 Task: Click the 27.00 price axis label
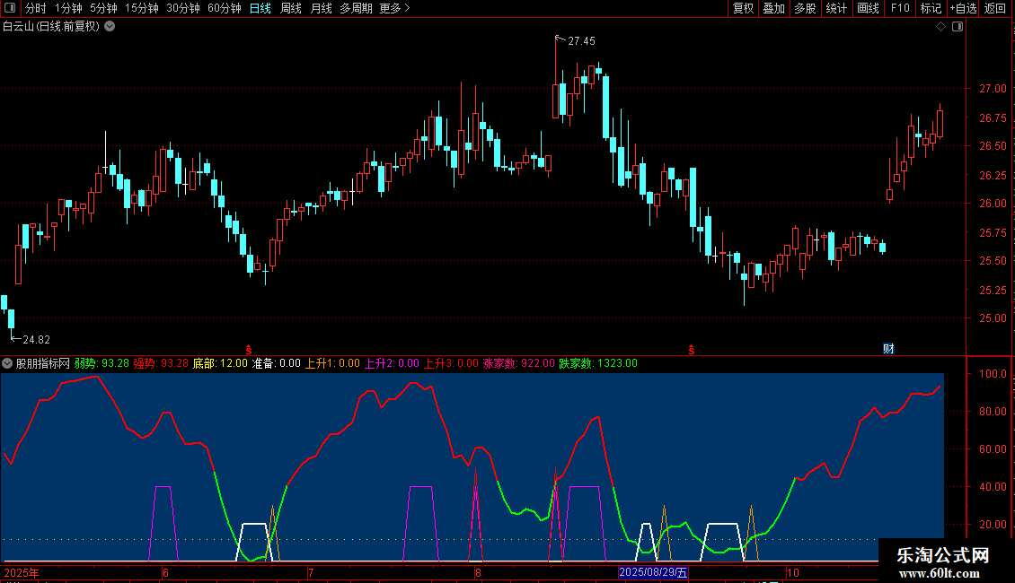pyautogui.click(x=993, y=89)
